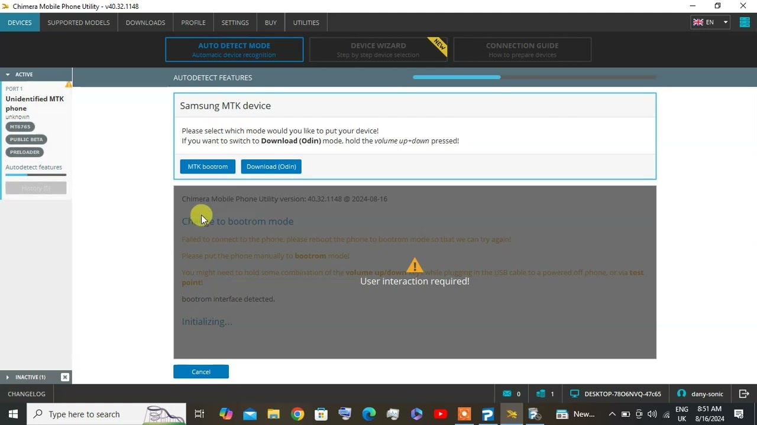This screenshot has width=757, height=425.
Task: Open the Device Wizard
Action: coord(378,50)
